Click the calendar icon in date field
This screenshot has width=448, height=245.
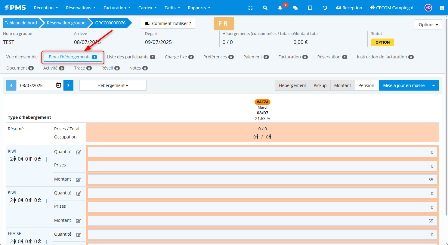(59, 85)
